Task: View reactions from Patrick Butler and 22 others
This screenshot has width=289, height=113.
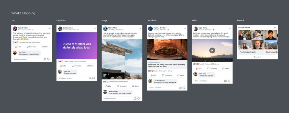Action: [206, 64]
